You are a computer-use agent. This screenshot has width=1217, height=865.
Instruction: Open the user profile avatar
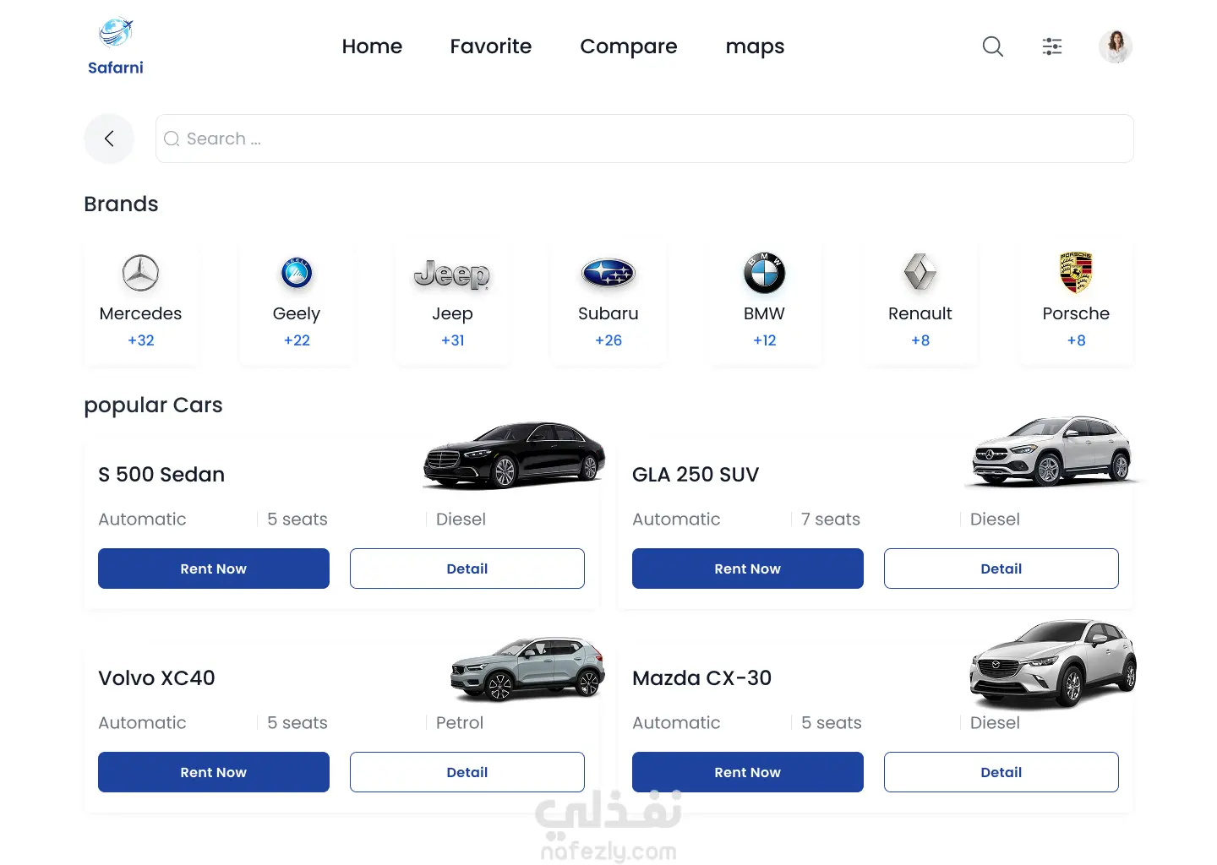click(1116, 46)
